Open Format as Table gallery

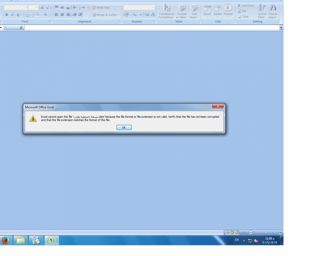click(x=181, y=11)
